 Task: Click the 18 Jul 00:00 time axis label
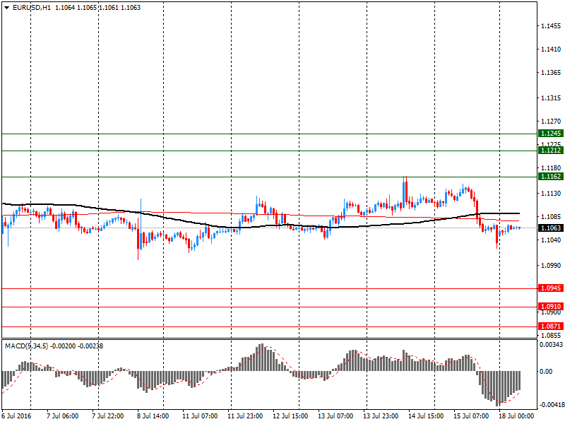[x=516, y=416]
